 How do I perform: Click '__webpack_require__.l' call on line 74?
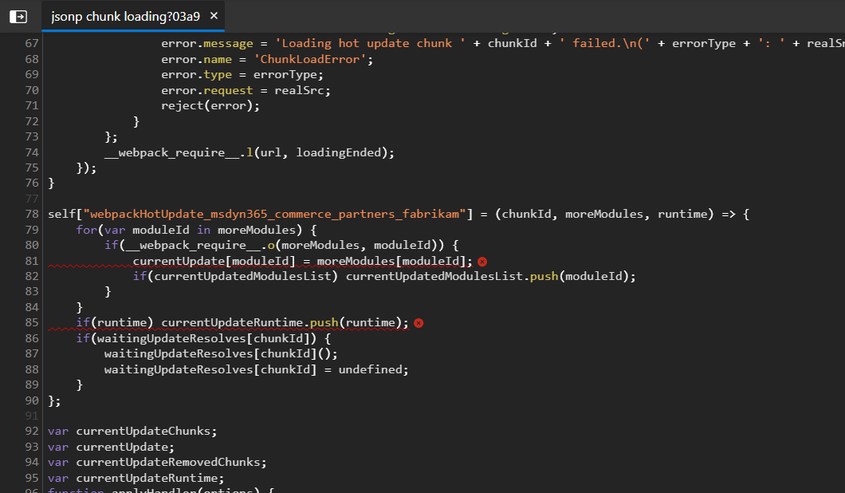click(x=179, y=152)
